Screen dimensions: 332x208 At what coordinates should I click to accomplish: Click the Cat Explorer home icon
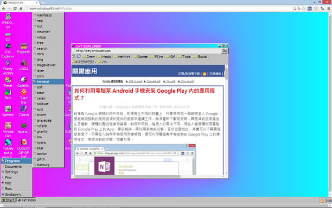(73, 56)
